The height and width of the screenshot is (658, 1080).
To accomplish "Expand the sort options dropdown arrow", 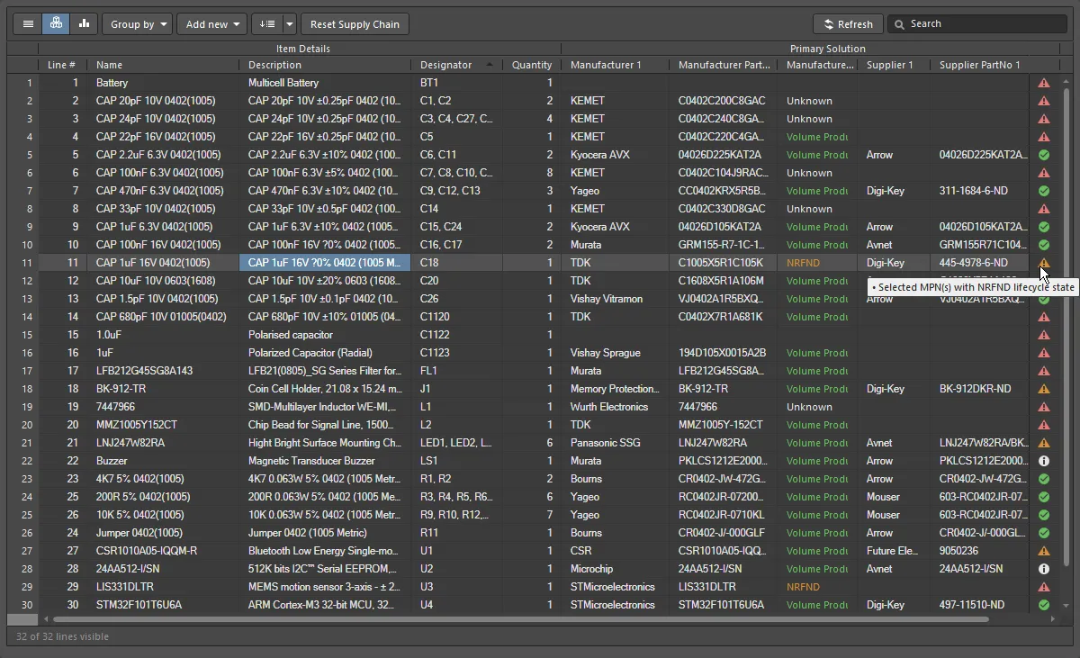I will point(289,24).
